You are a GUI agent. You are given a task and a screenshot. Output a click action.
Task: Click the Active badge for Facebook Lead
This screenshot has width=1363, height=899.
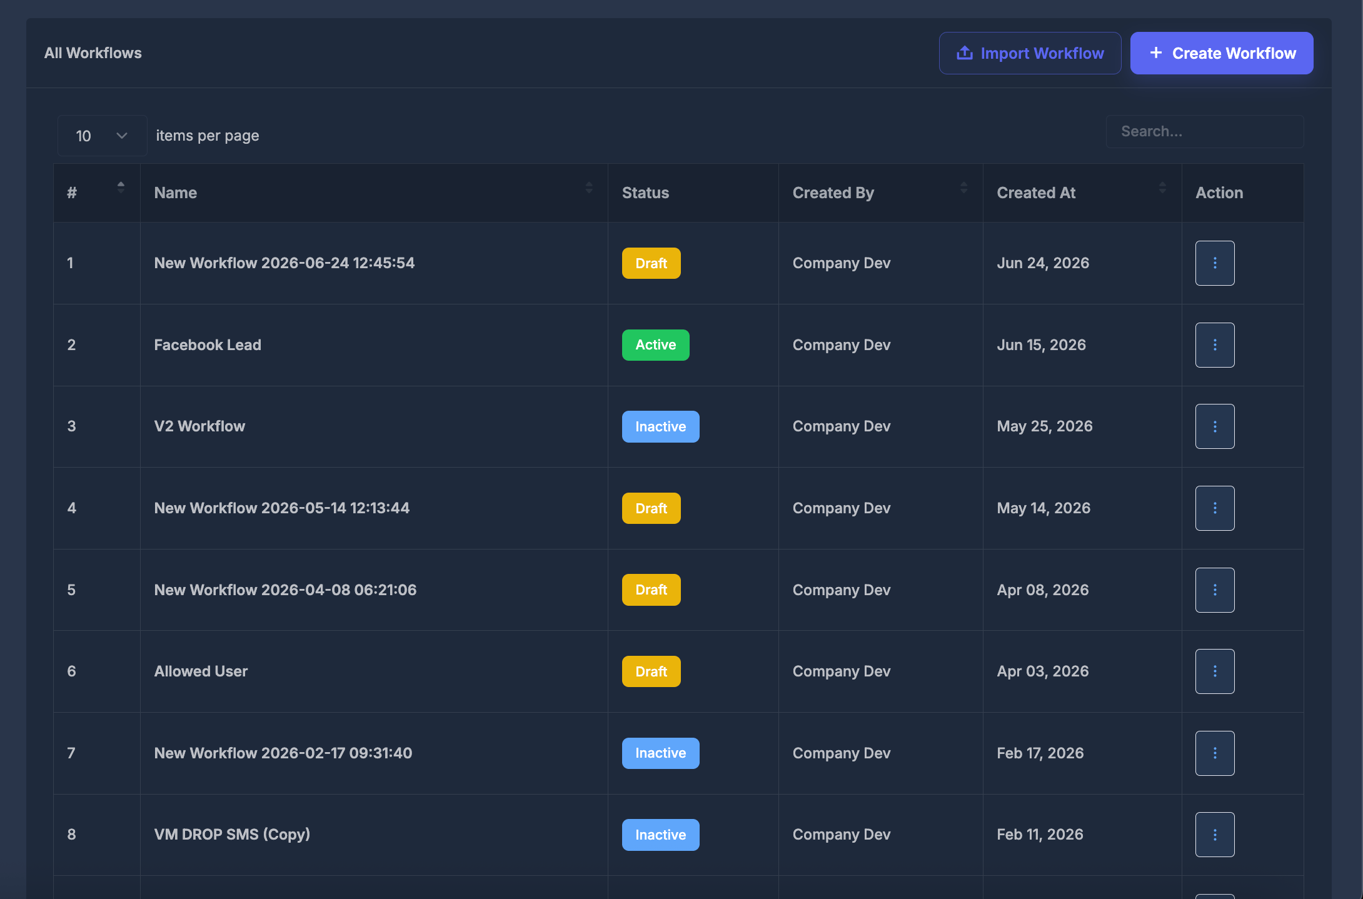click(x=655, y=345)
